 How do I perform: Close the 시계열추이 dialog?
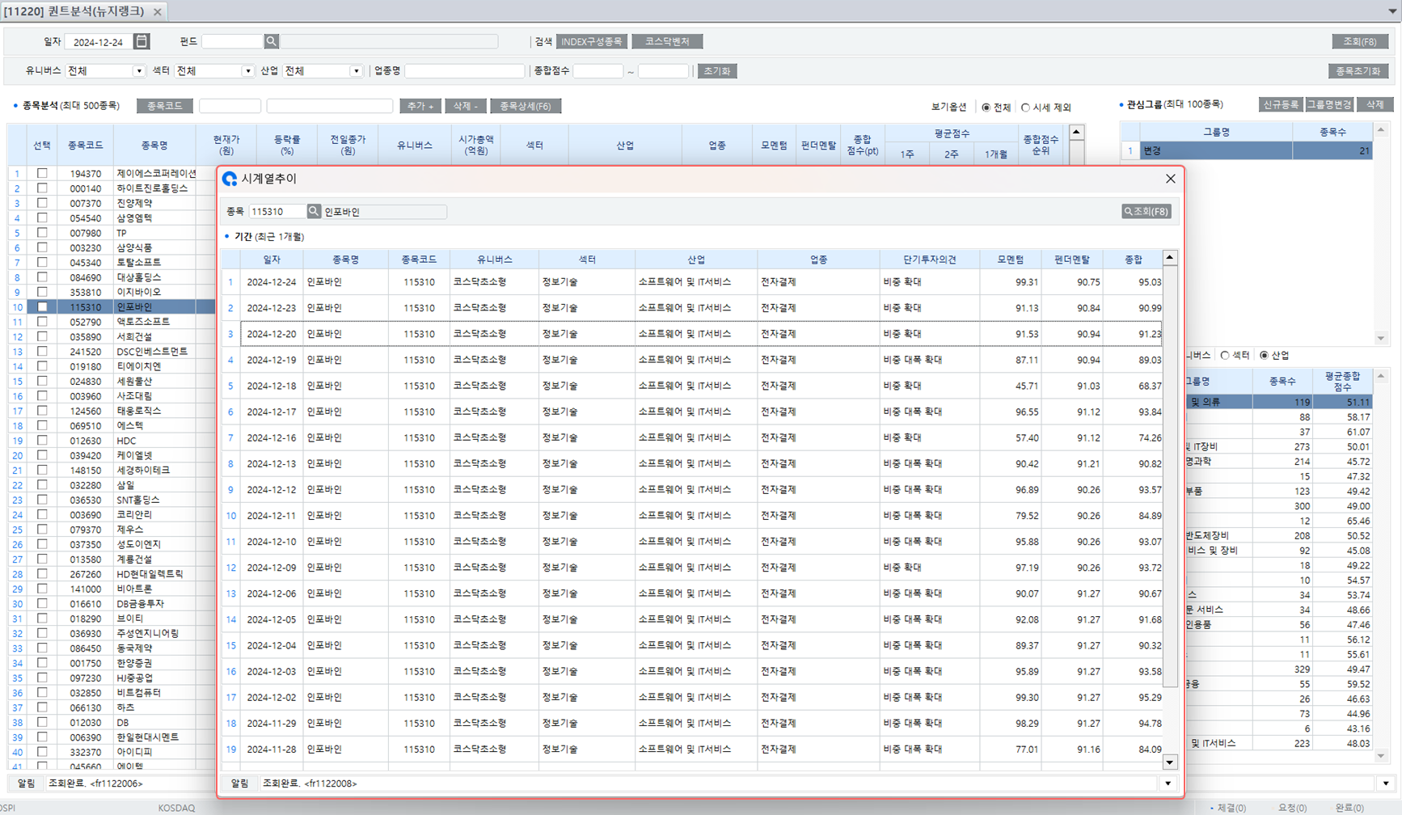click(x=1170, y=179)
